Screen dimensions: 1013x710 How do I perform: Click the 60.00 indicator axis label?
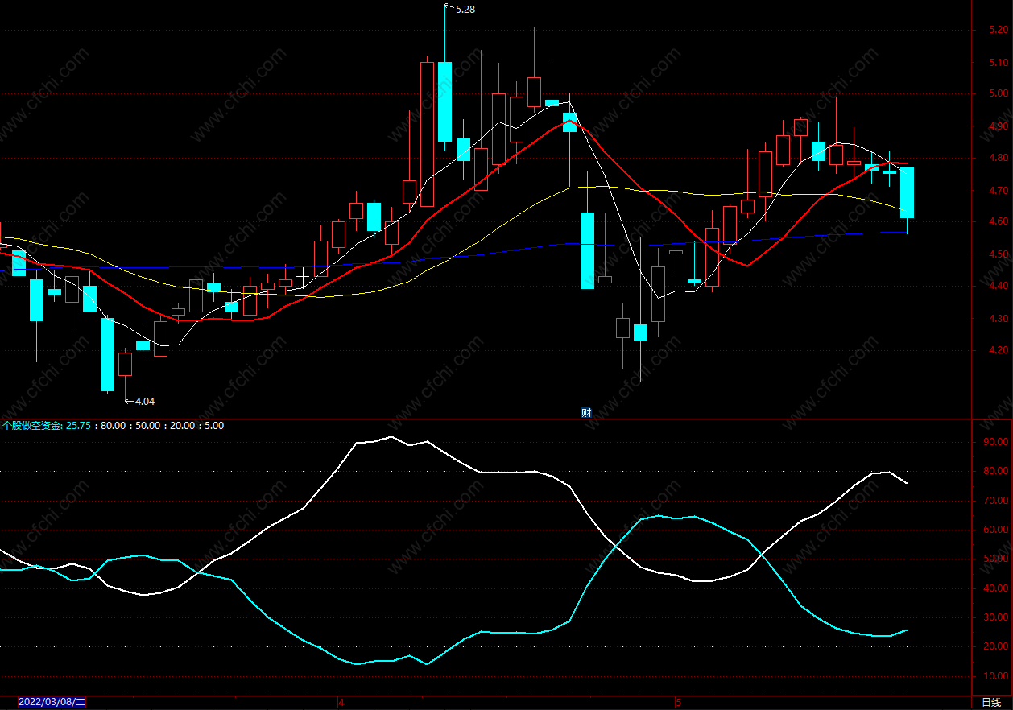click(996, 530)
